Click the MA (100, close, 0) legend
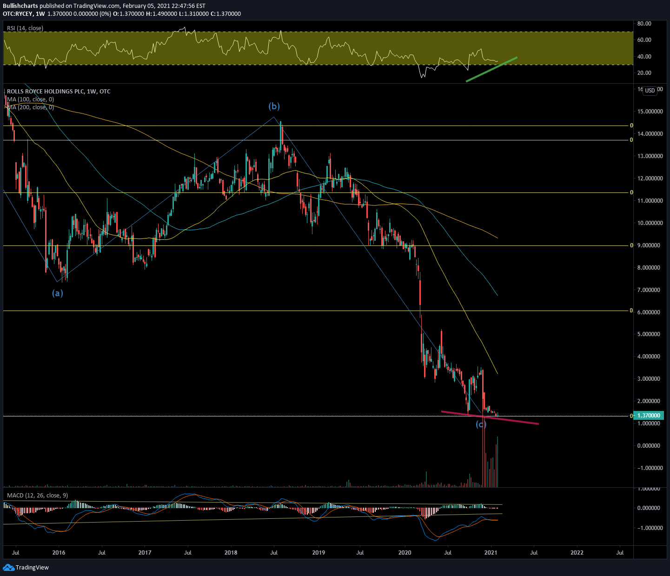Screen dimensions: 670x576 pos(30,99)
